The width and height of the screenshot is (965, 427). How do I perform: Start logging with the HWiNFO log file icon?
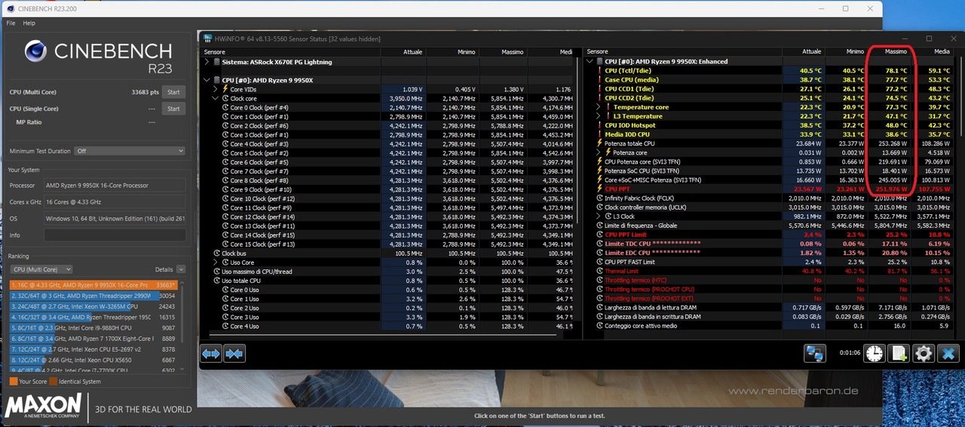click(x=899, y=353)
